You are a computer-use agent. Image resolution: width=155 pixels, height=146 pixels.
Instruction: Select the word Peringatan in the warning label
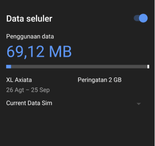[x=92, y=80]
